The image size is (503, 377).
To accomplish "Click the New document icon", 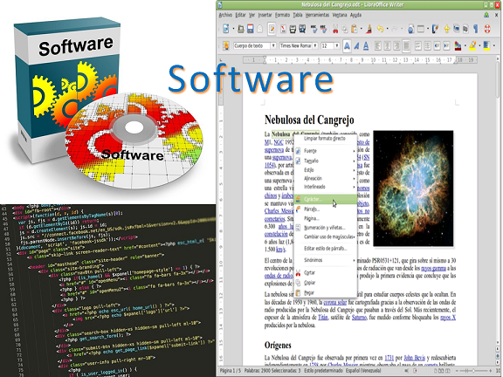I will click(226, 29).
